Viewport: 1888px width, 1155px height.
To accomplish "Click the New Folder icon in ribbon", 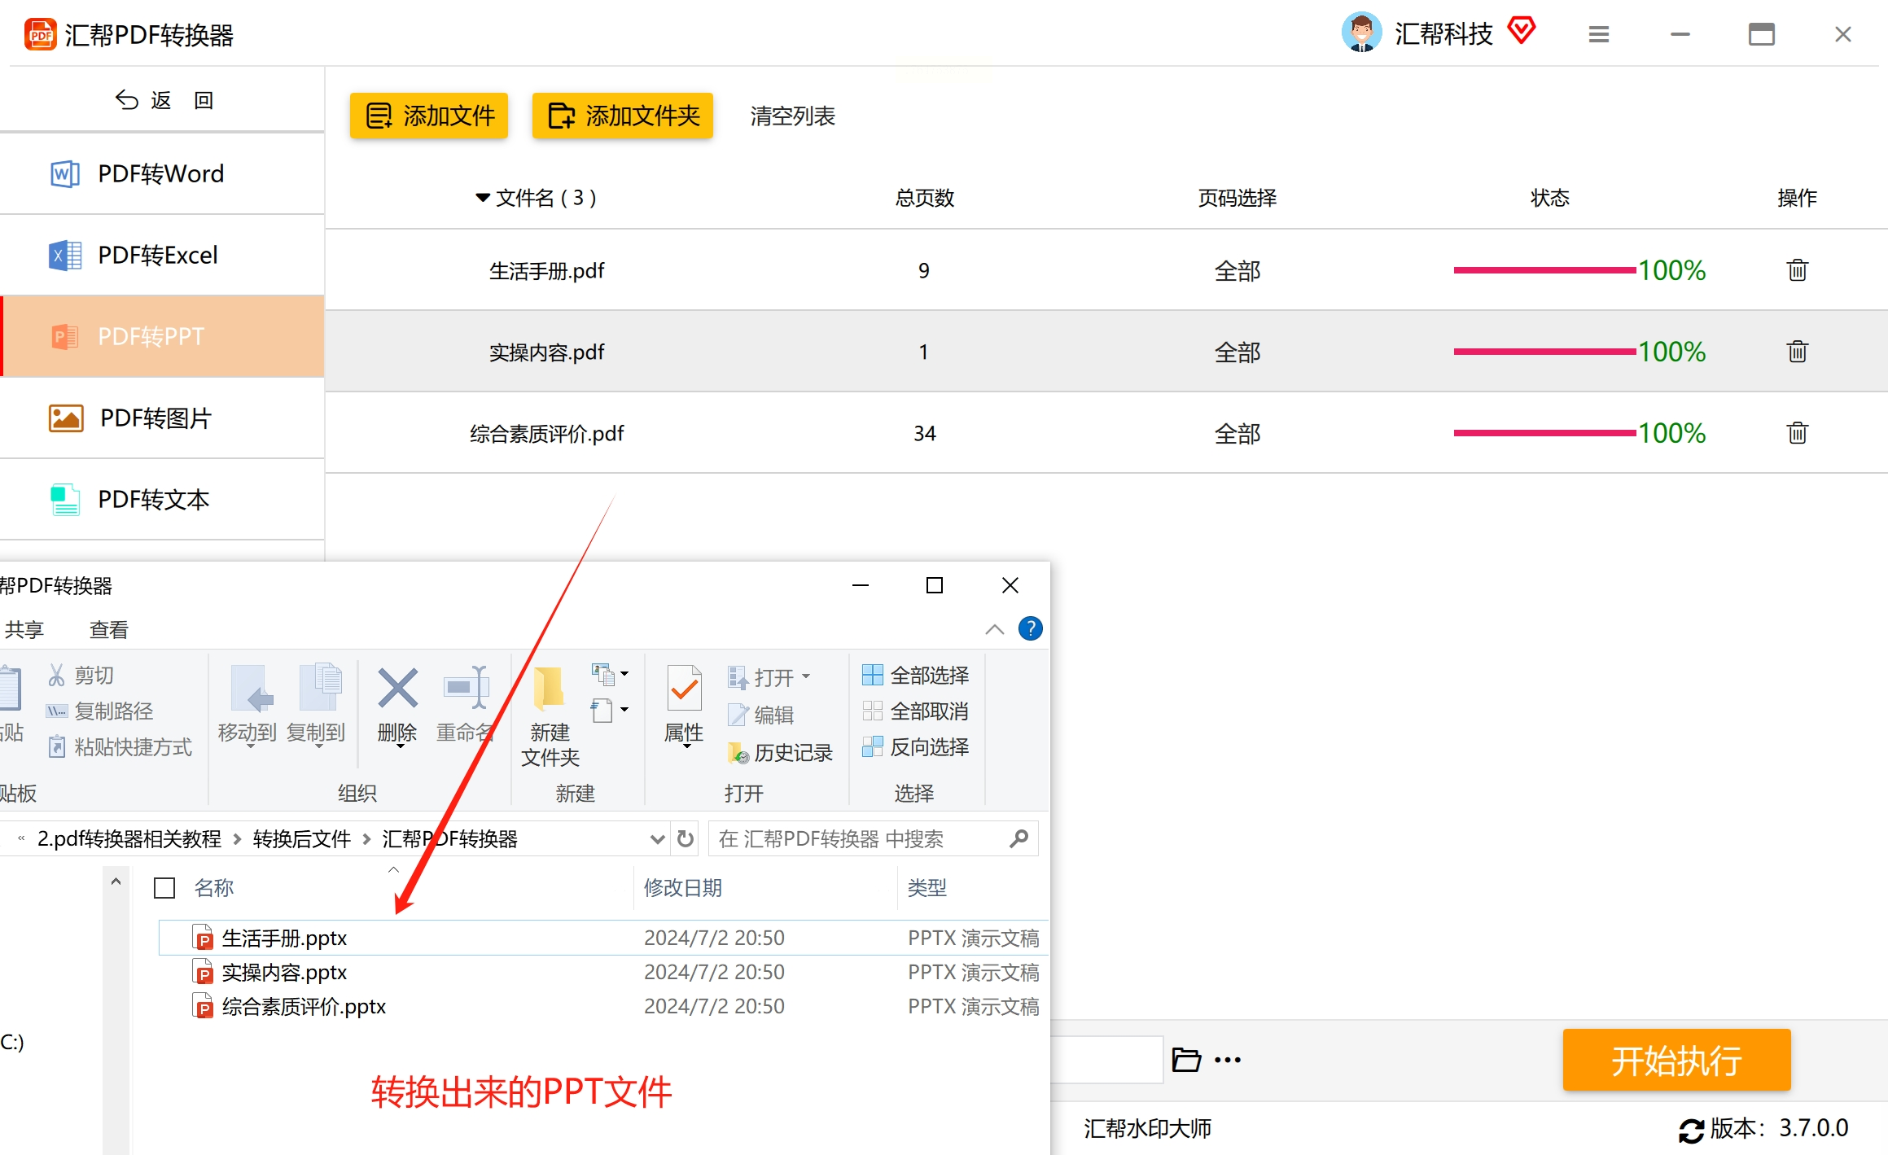I will click(550, 689).
